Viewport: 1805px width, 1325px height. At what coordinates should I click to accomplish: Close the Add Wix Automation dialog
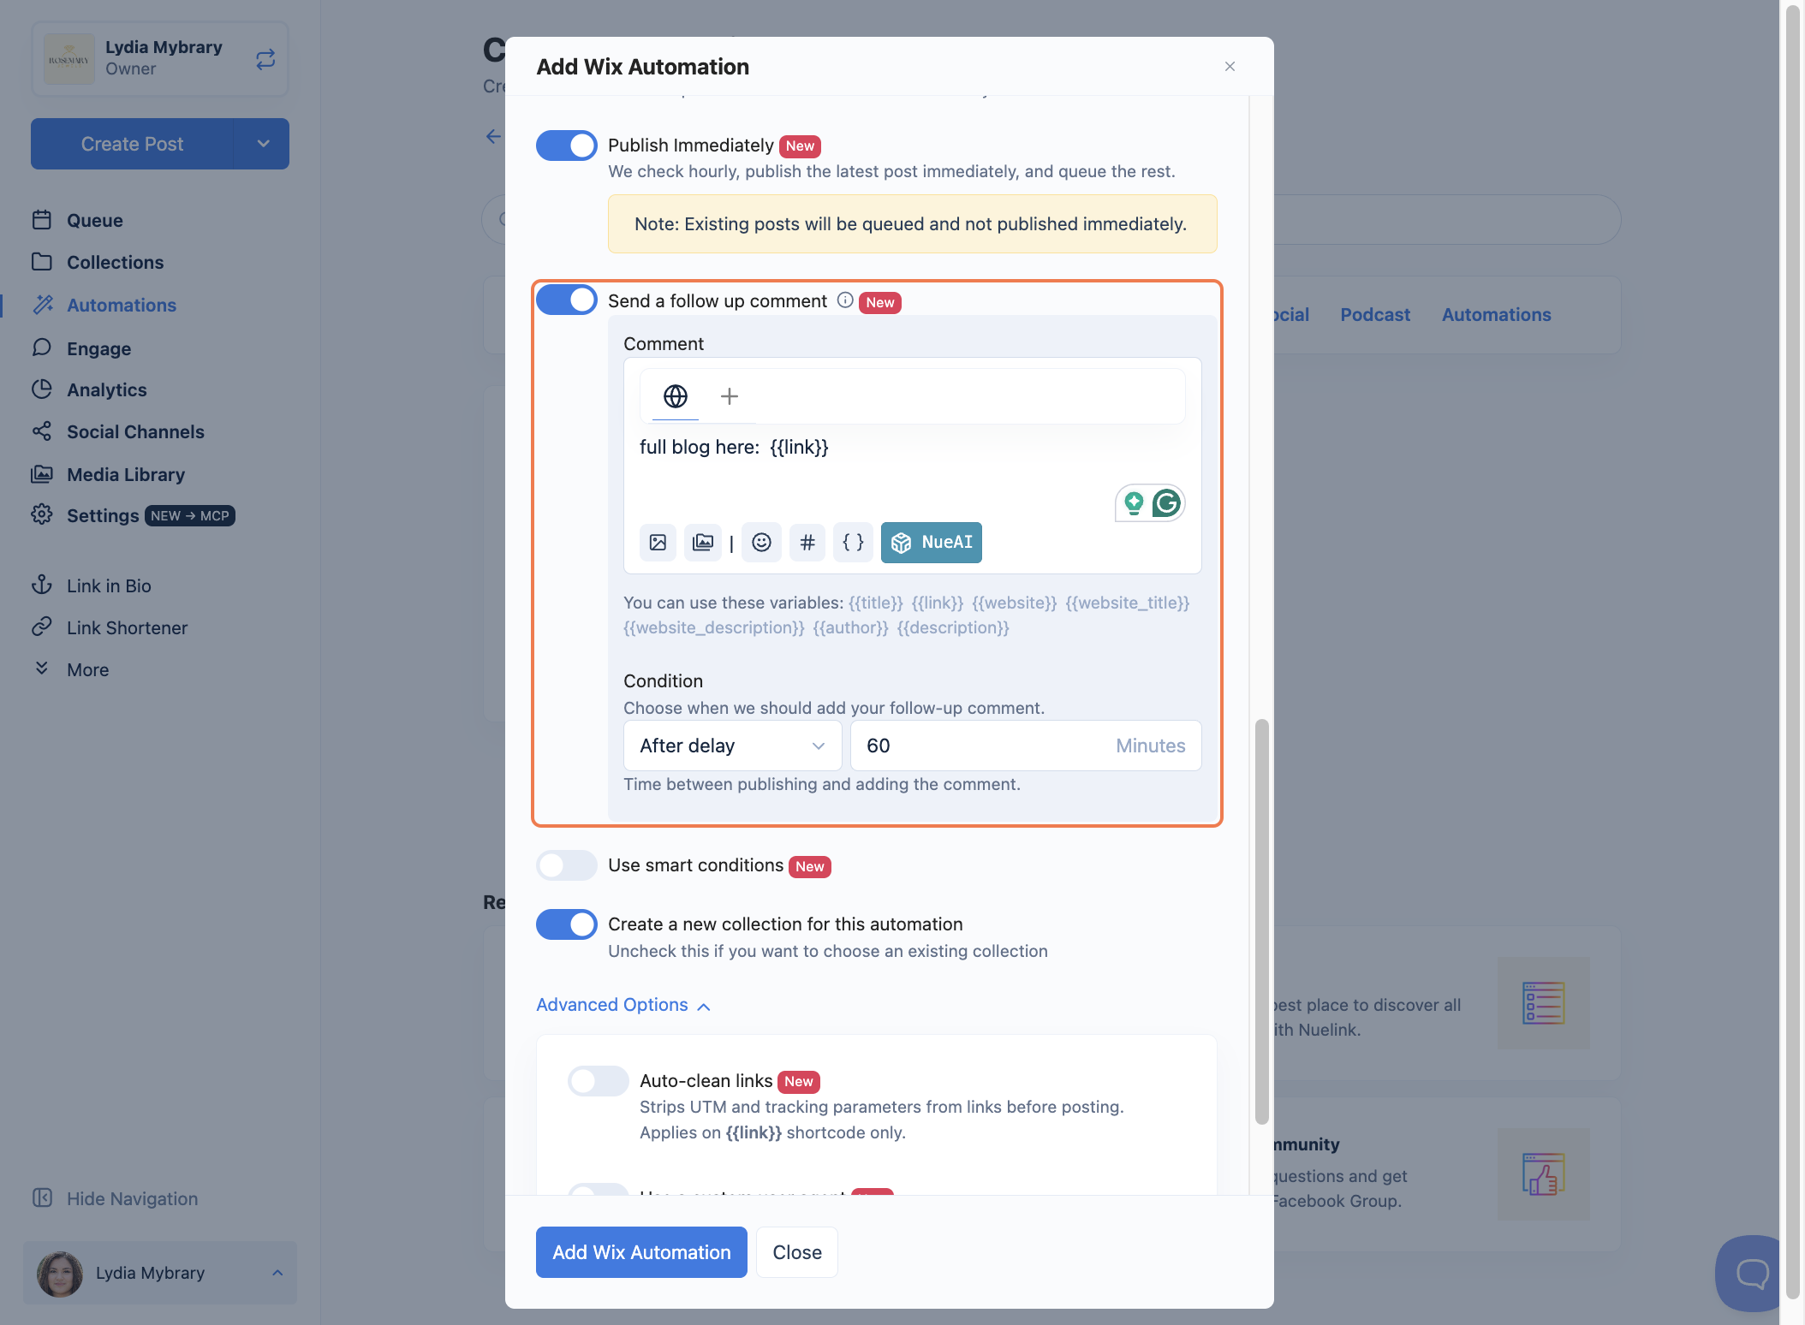(1230, 67)
